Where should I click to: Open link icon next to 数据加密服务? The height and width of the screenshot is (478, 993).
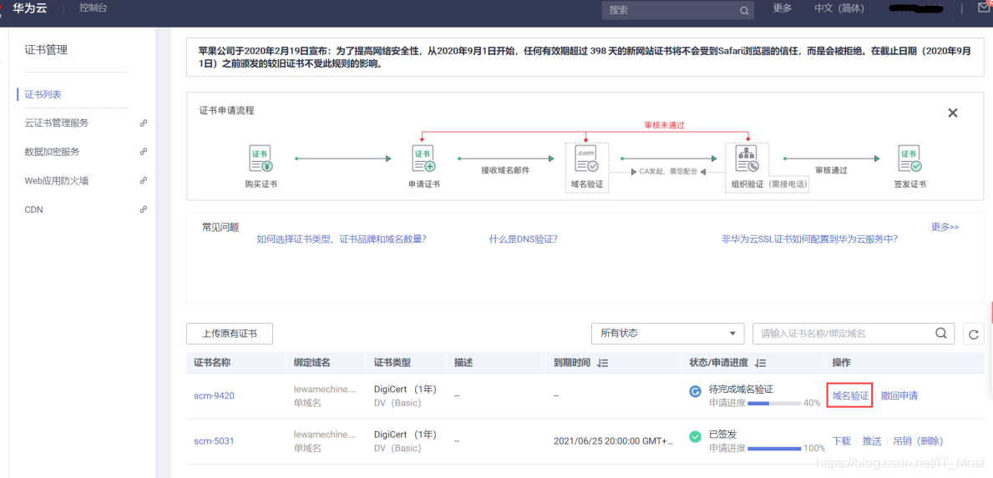click(x=143, y=152)
